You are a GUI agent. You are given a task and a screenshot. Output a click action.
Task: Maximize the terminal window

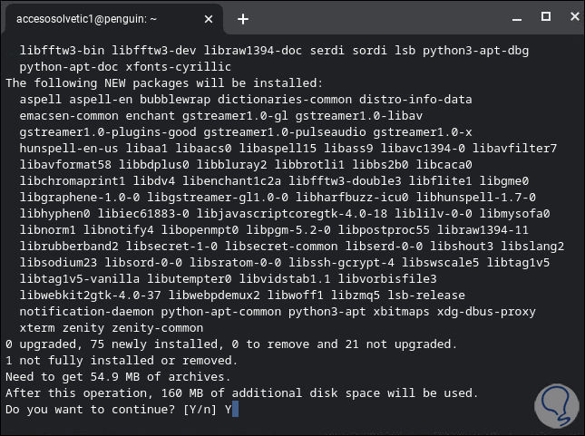(x=545, y=16)
